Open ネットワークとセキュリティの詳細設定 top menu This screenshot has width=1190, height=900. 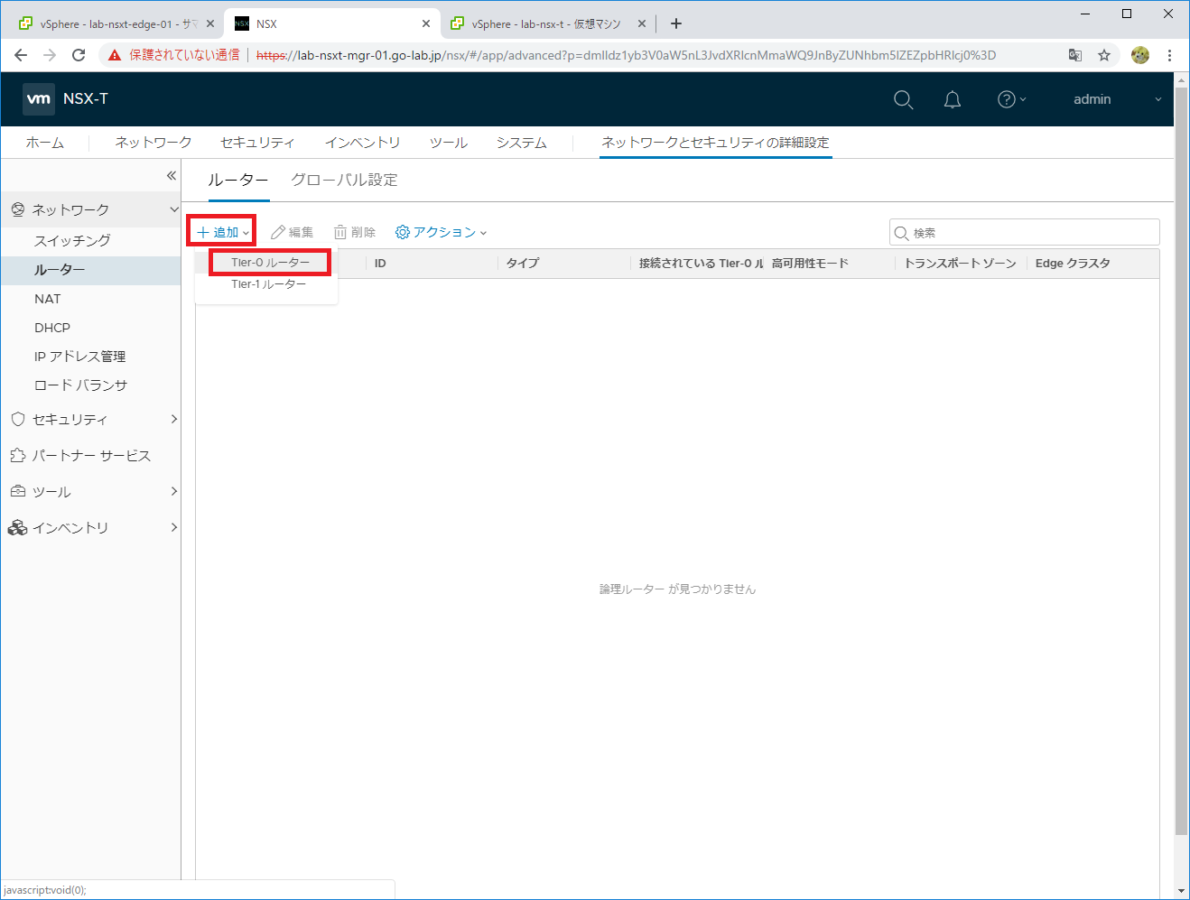[x=715, y=143]
